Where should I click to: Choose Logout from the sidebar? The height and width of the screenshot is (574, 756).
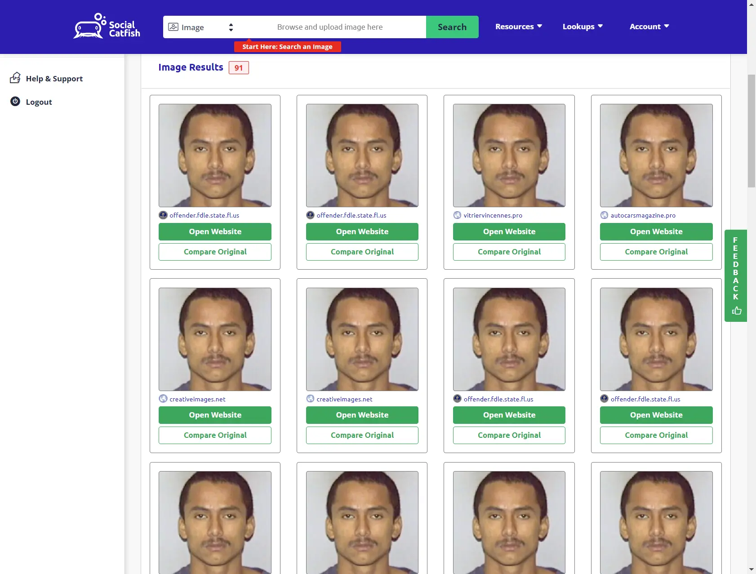[x=39, y=102]
